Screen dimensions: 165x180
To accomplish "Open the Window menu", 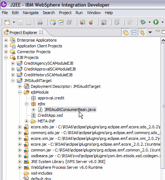I will 94,13.
